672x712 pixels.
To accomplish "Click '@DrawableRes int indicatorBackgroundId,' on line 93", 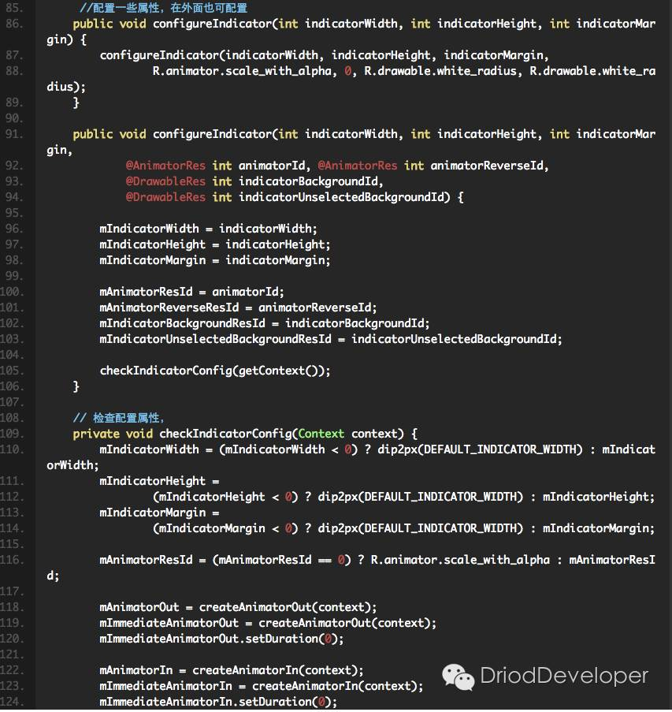I will 254,181.
